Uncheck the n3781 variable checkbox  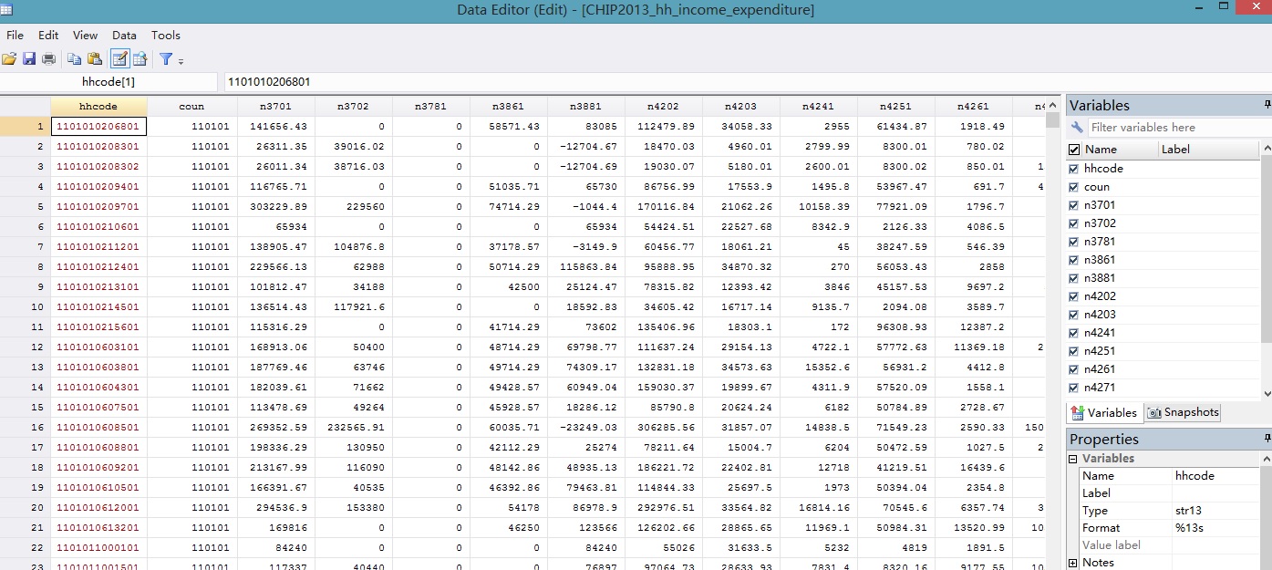[1074, 242]
